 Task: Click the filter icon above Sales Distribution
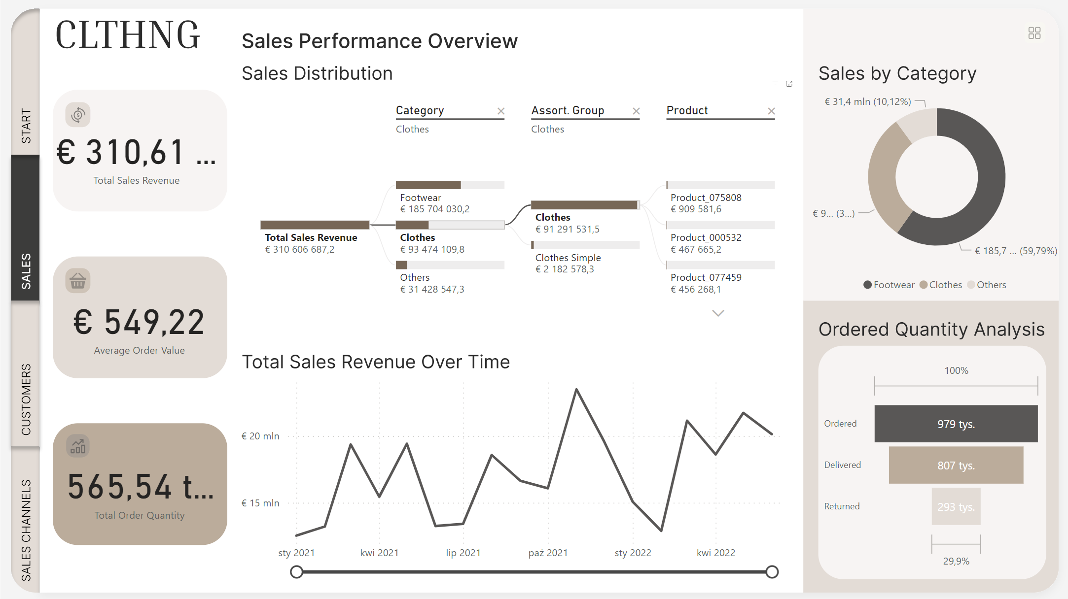[x=775, y=83]
